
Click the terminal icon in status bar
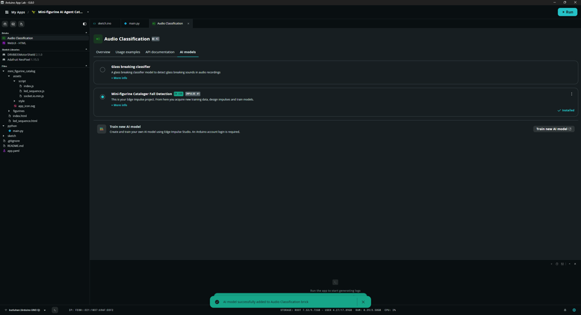pyautogui.click(x=55, y=310)
